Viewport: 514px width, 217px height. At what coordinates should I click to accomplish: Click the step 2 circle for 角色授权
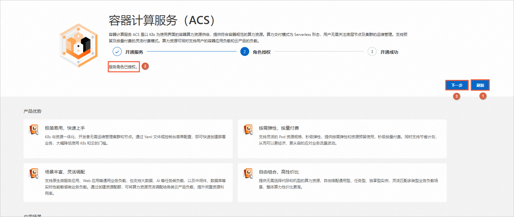click(245, 51)
